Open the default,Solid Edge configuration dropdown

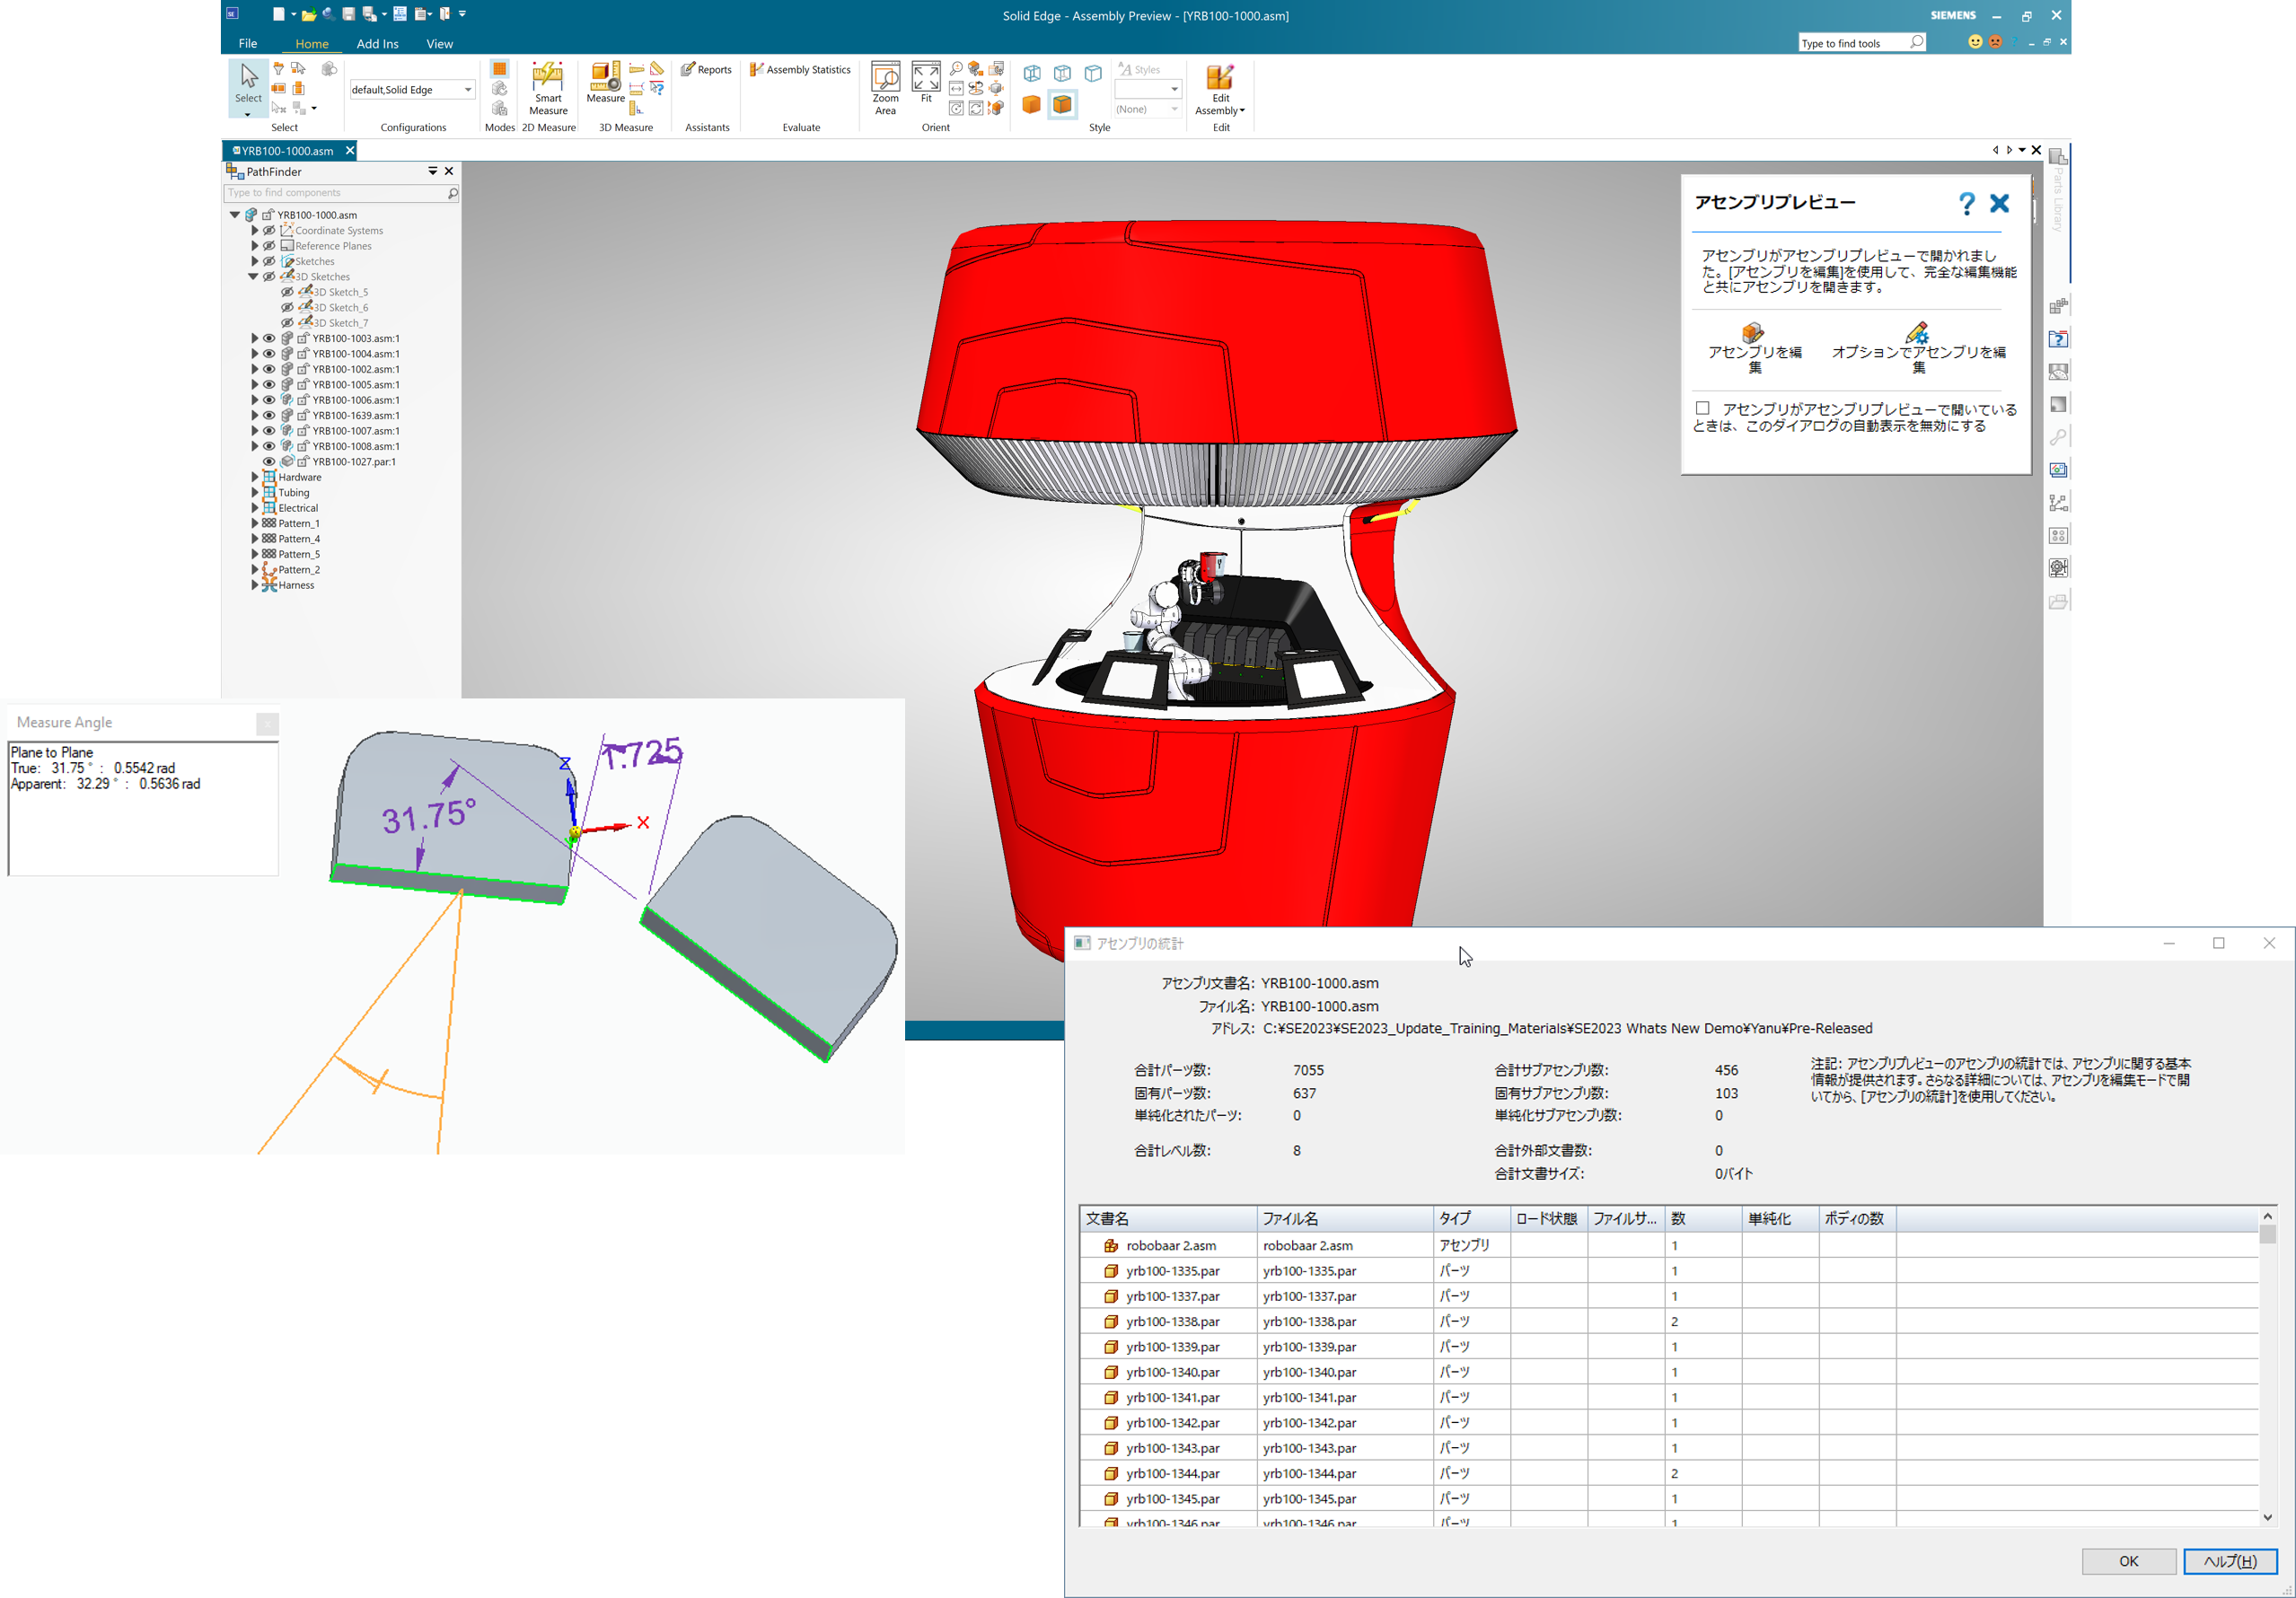[467, 90]
